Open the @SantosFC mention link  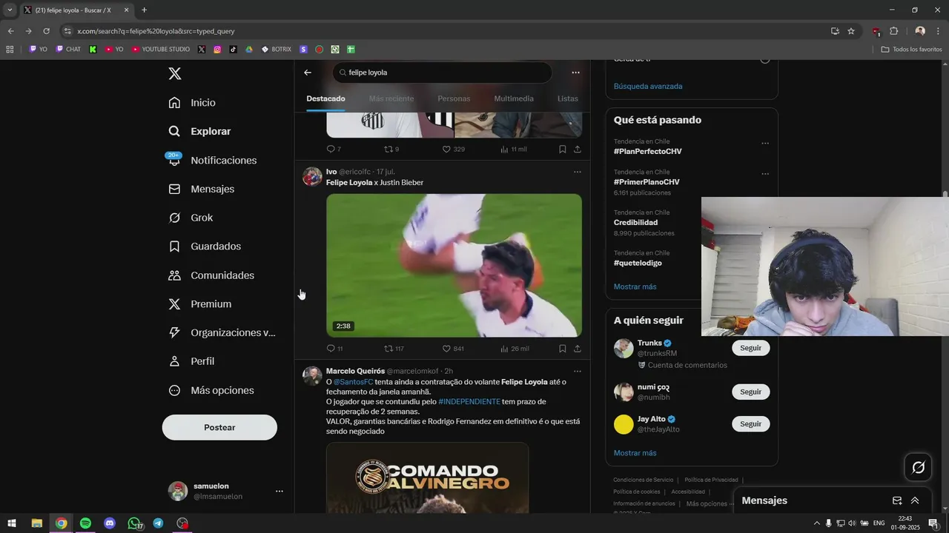[x=353, y=382]
